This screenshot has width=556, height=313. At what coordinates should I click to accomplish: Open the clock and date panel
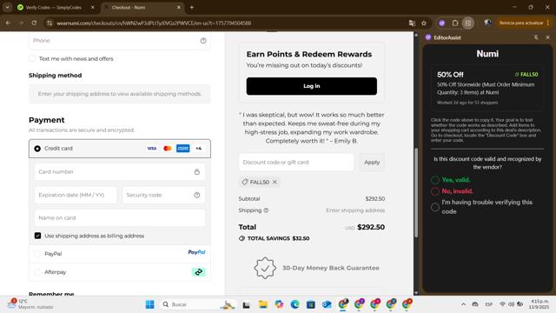click(x=539, y=304)
